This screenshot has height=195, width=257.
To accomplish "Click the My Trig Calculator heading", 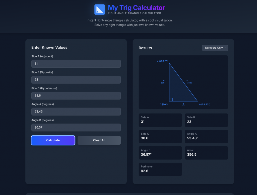I will click(137, 8).
